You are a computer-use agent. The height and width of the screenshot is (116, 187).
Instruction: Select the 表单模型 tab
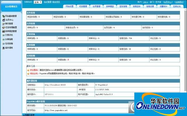pos(110,6)
